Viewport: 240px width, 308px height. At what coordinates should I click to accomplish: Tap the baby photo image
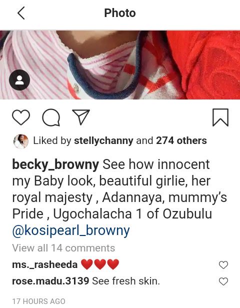pyautogui.click(x=120, y=65)
